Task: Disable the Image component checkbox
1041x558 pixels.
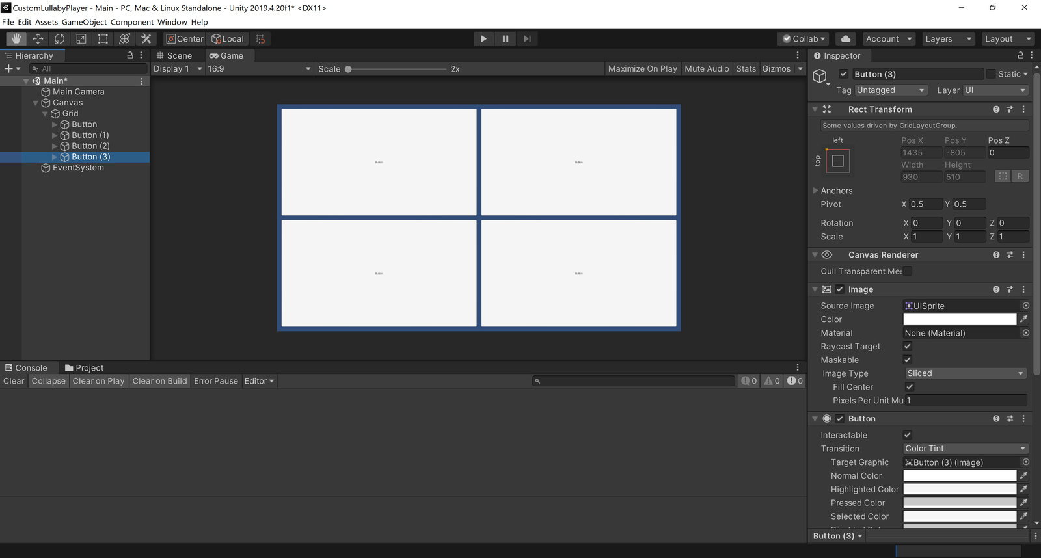Action: pos(840,289)
